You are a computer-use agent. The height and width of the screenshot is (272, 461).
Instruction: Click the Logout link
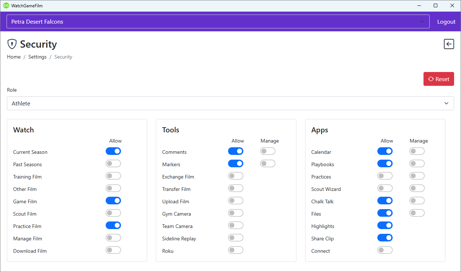[446, 22]
